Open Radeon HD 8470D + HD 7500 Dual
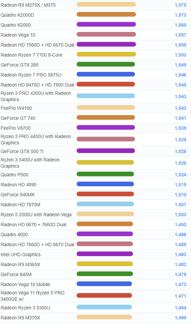This screenshot has height=324, width=191. coord(37,85)
